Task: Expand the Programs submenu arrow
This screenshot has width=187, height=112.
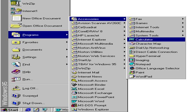Action: tap(67, 35)
